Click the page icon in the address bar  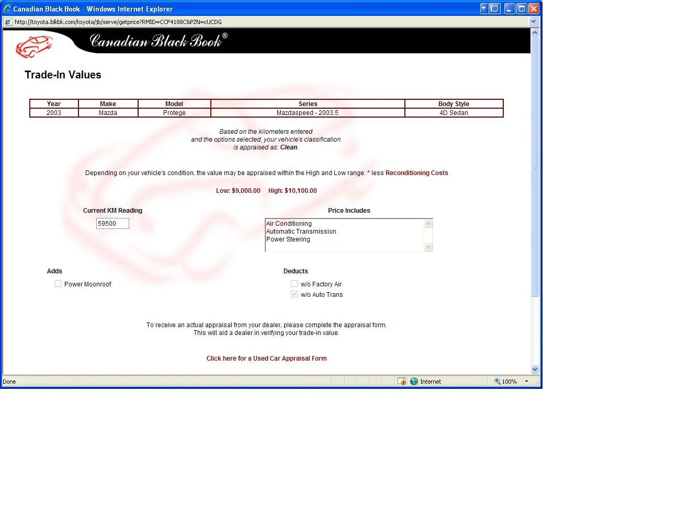coord(8,22)
